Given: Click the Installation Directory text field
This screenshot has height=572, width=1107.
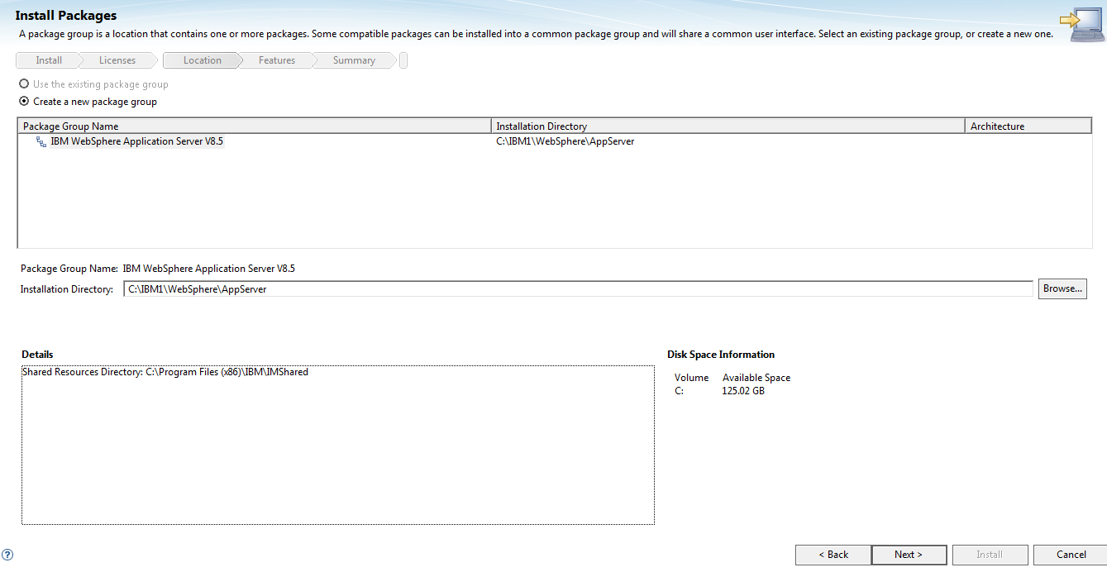Looking at the screenshot, I should tap(578, 289).
